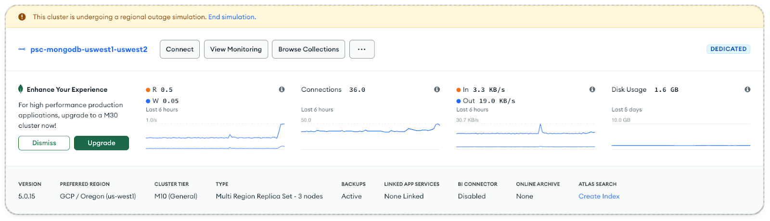Viewport: 770px width, 221px height.
Task: Open the ellipsis more-options menu
Action: [362, 49]
